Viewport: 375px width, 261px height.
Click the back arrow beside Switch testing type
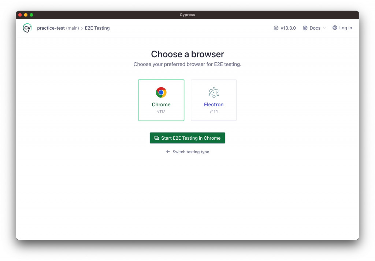click(168, 152)
